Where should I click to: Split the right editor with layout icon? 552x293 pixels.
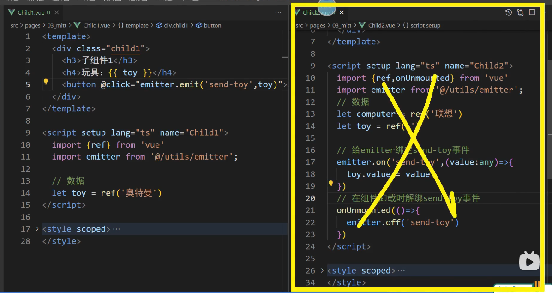pos(532,12)
